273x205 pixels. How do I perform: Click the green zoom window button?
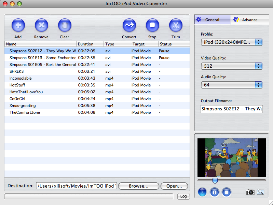[x=19, y=4]
